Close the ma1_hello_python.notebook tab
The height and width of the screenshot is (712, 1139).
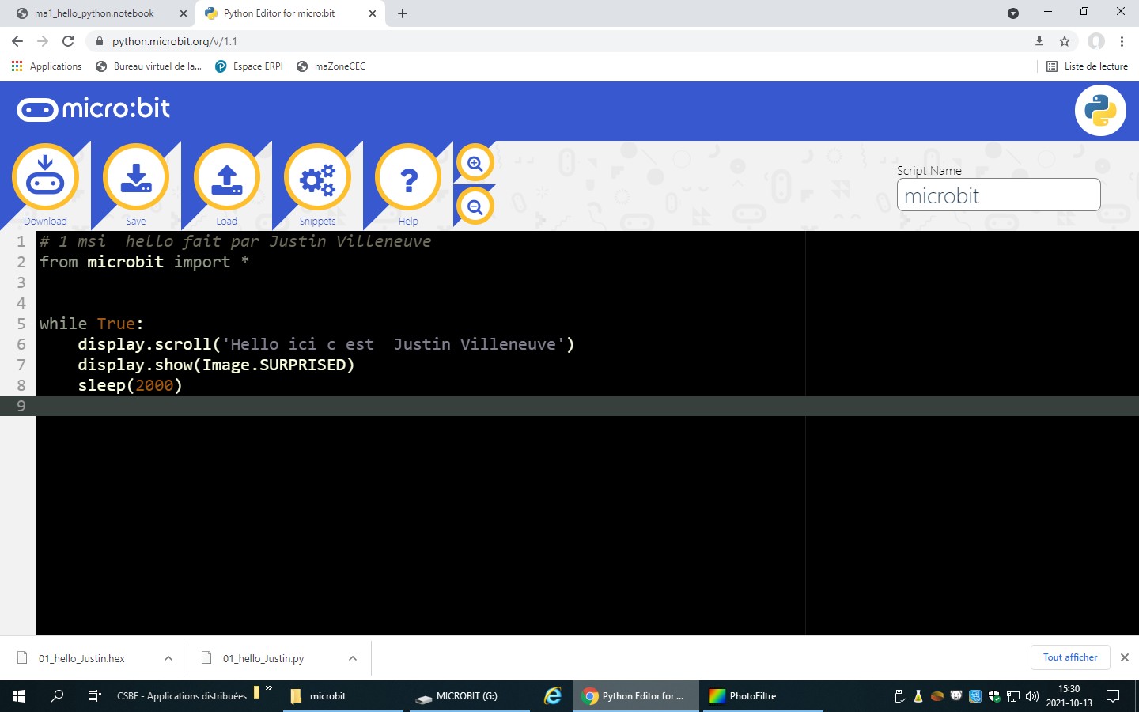pos(183,13)
